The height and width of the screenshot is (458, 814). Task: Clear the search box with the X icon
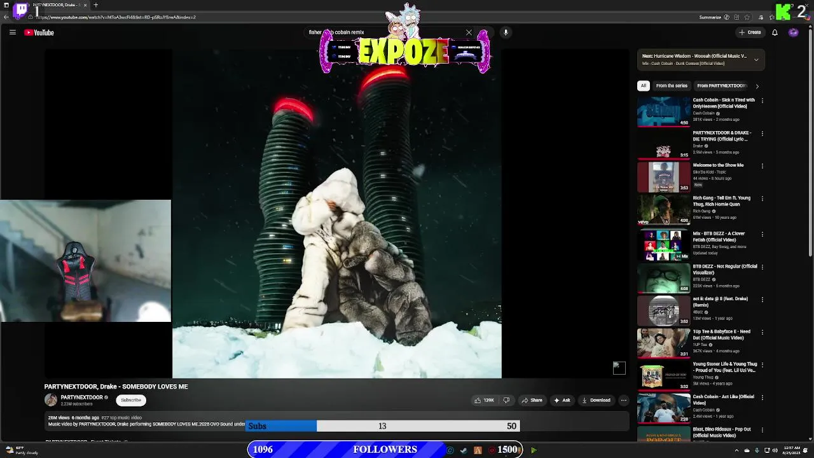(469, 32)
